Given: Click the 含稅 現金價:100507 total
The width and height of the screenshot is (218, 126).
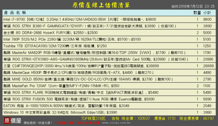Looking at the screenshot, I should (x=131, y=118).
